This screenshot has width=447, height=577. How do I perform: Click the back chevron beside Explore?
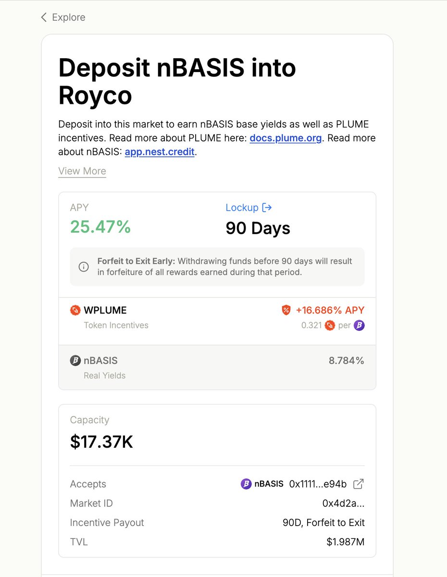click(43, 17)
